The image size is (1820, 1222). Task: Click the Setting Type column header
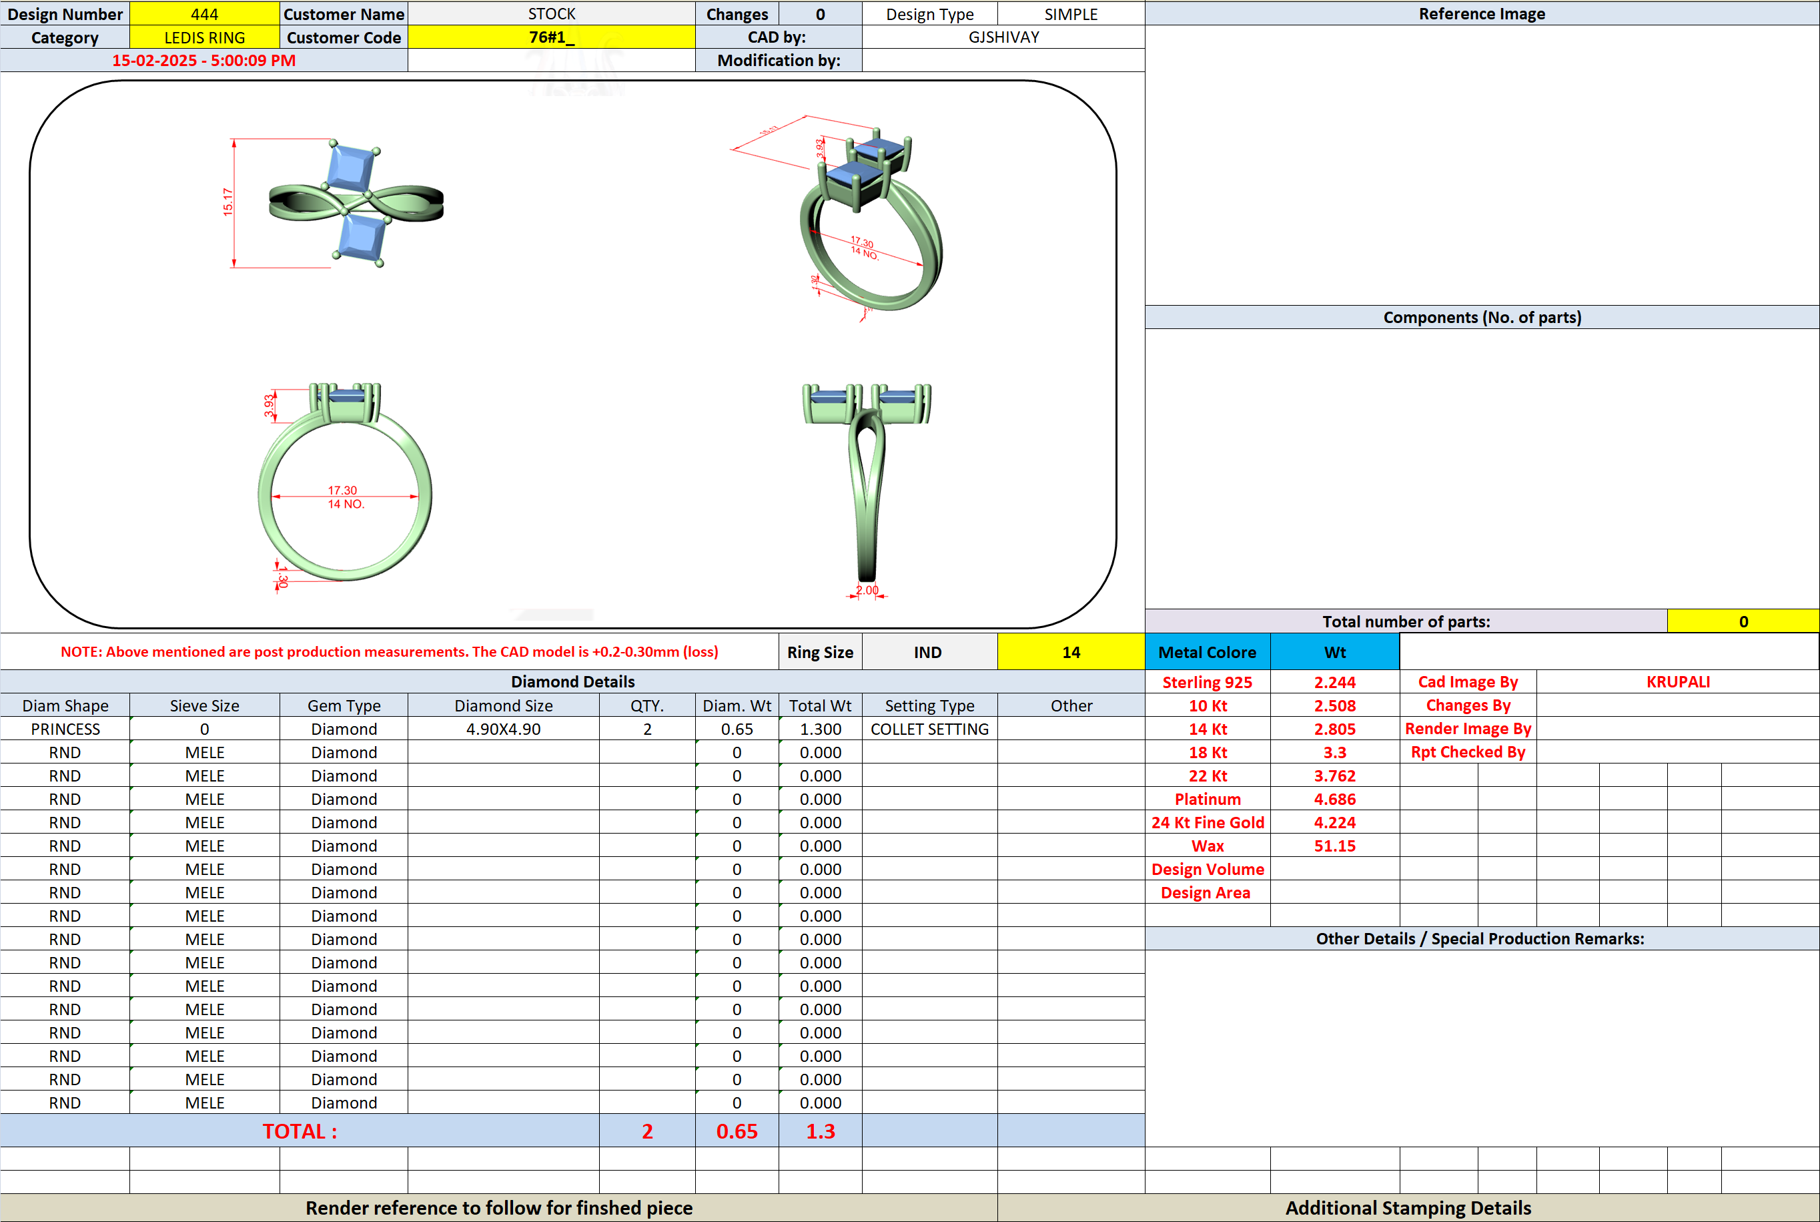[x=929, y=705]
